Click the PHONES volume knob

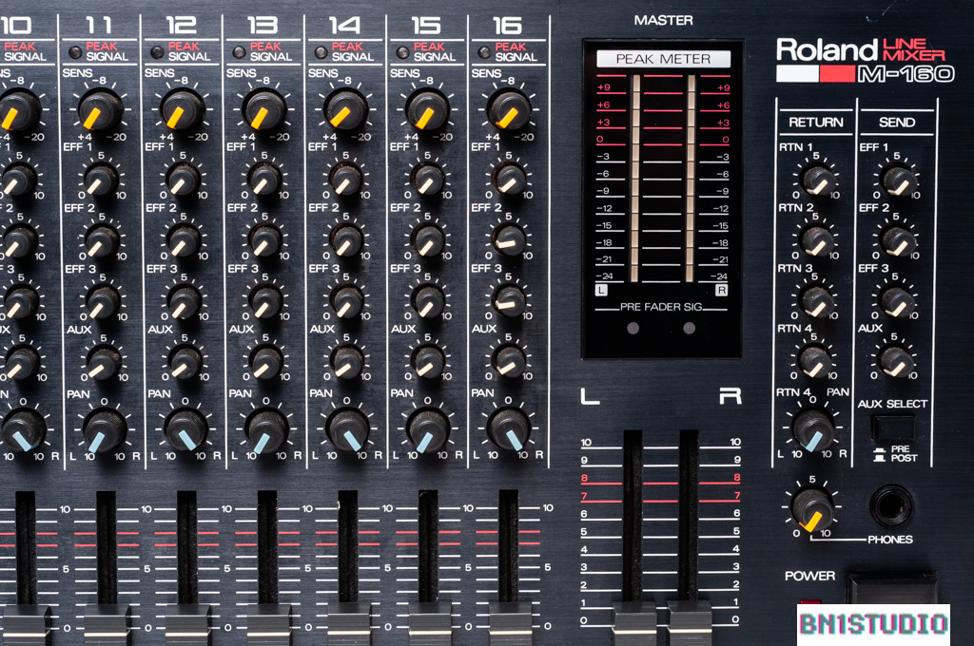coord(813,510)
